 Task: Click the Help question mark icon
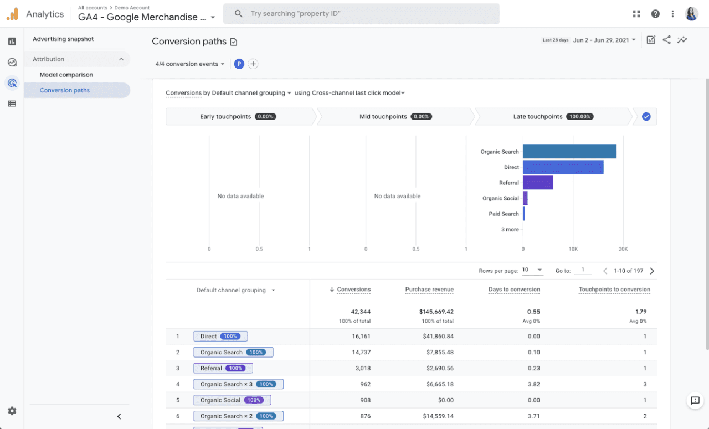655,13
